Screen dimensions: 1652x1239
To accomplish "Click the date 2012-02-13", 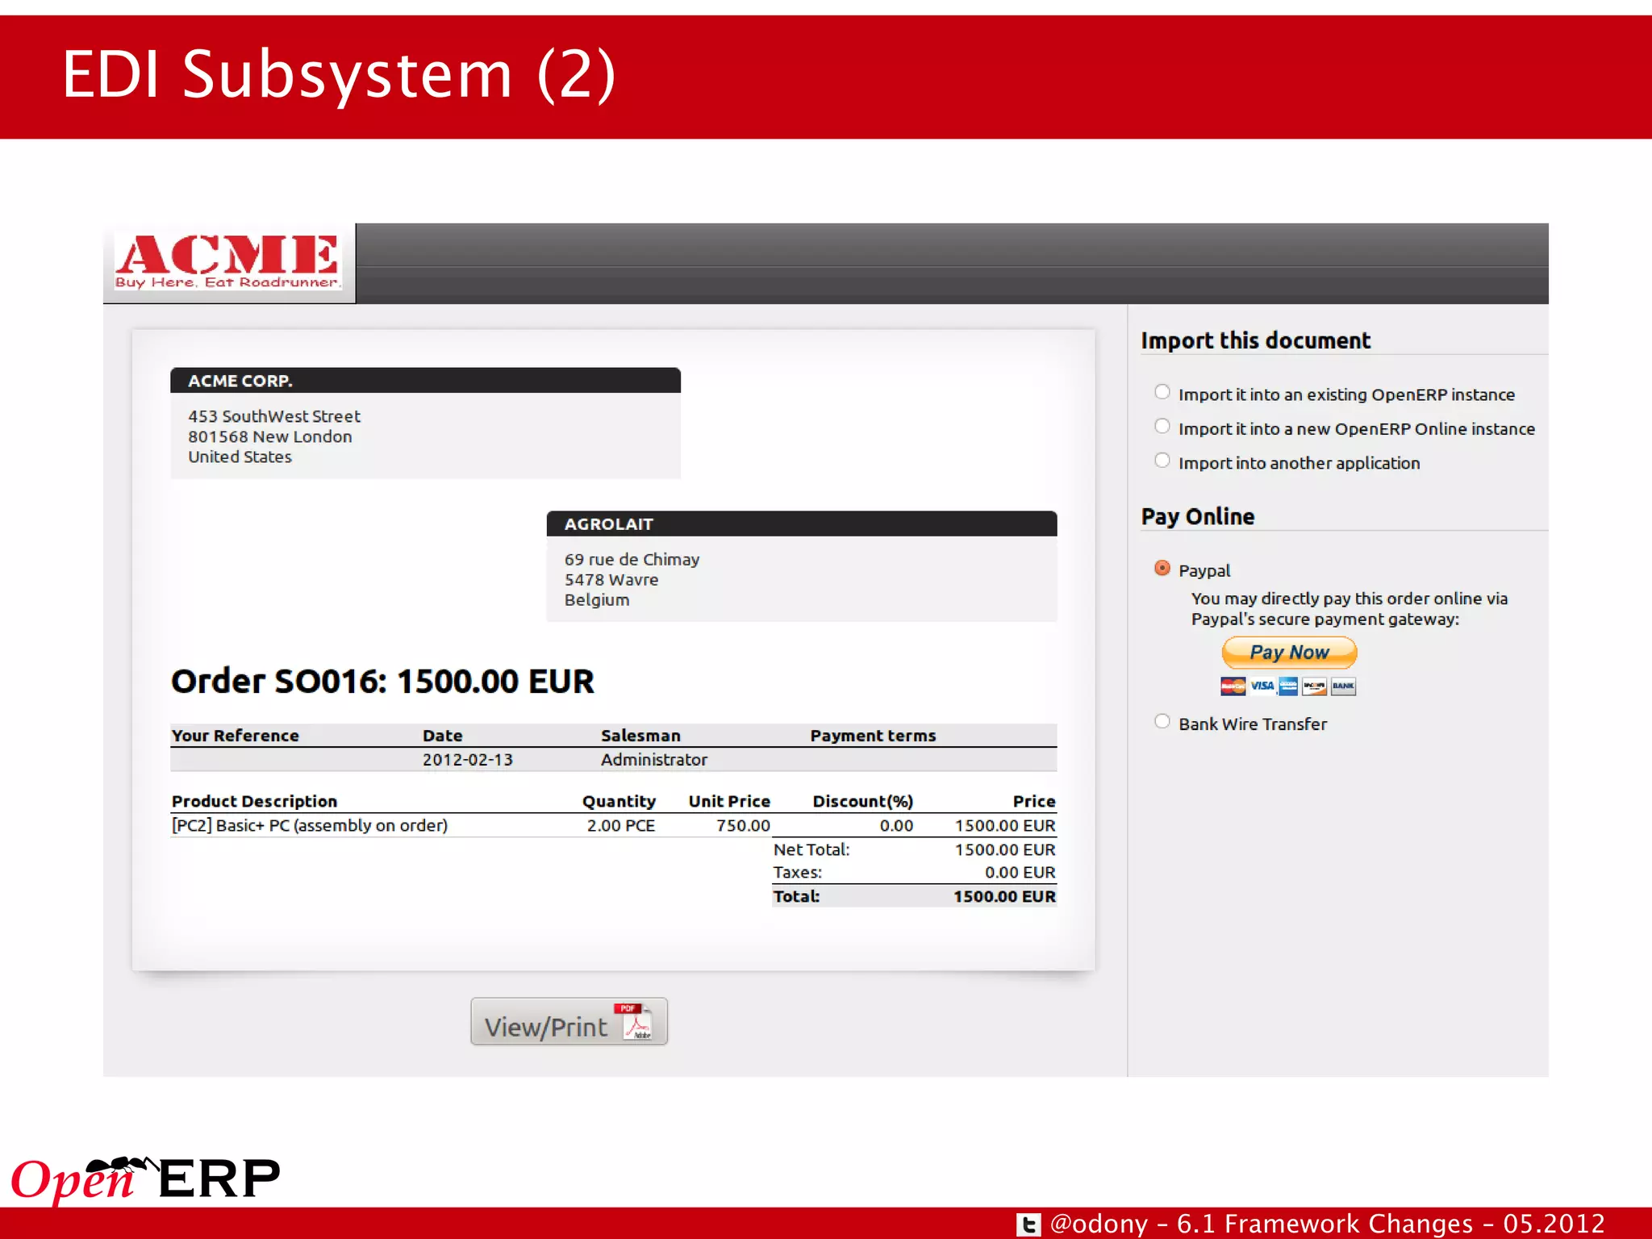I will pyautogui.click(x=468, y=760).
